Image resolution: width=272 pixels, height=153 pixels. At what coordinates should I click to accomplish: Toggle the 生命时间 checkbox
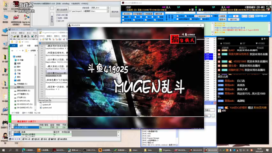tap(186, 16)
